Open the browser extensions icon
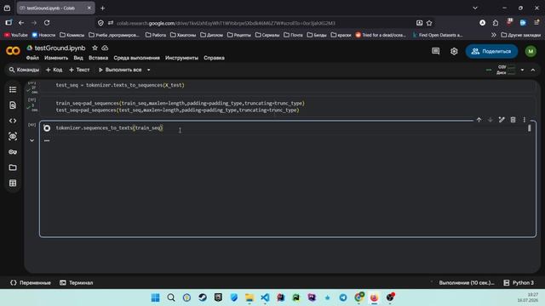The width and height of the screenshot is (545, 306). [496, 23]
